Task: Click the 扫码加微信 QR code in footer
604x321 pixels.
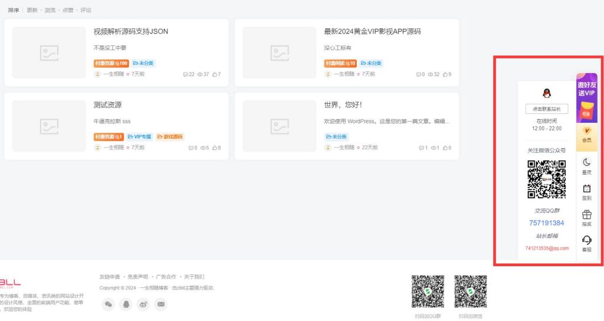Action: tap(470, 291)
